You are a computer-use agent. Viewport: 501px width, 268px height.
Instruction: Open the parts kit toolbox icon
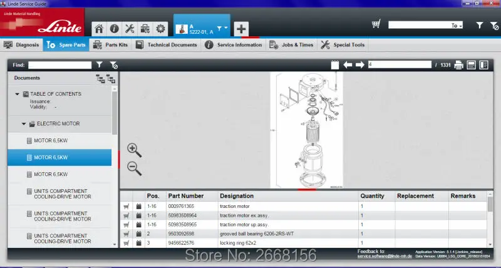click(145, 29)
